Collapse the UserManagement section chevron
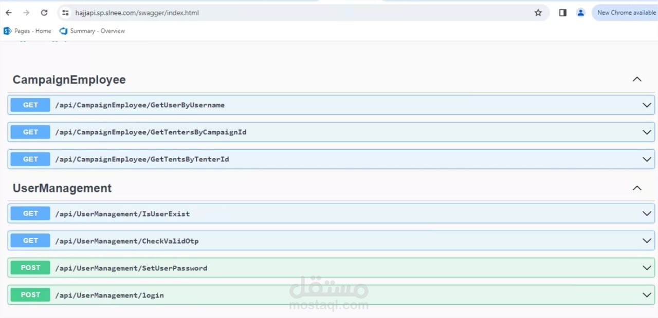 coord(637,188)
